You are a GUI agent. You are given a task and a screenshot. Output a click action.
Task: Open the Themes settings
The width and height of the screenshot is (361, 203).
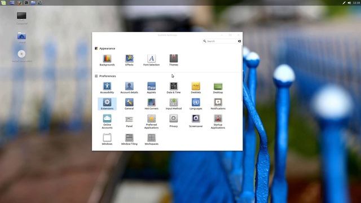click(174, 60)
